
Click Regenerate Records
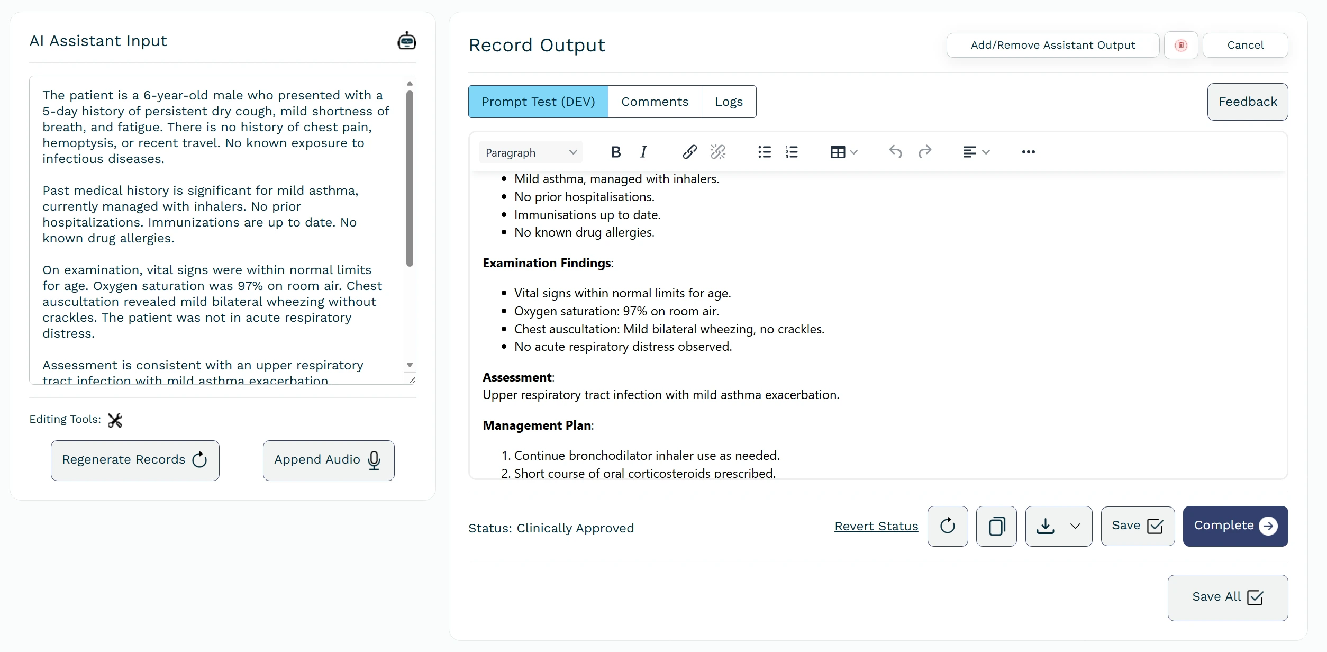[135, 460]
